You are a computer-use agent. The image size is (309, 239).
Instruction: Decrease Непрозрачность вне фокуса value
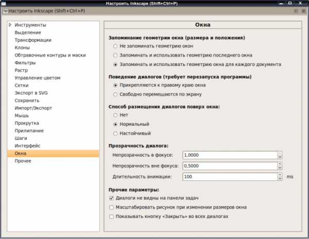tap(280, 168)
